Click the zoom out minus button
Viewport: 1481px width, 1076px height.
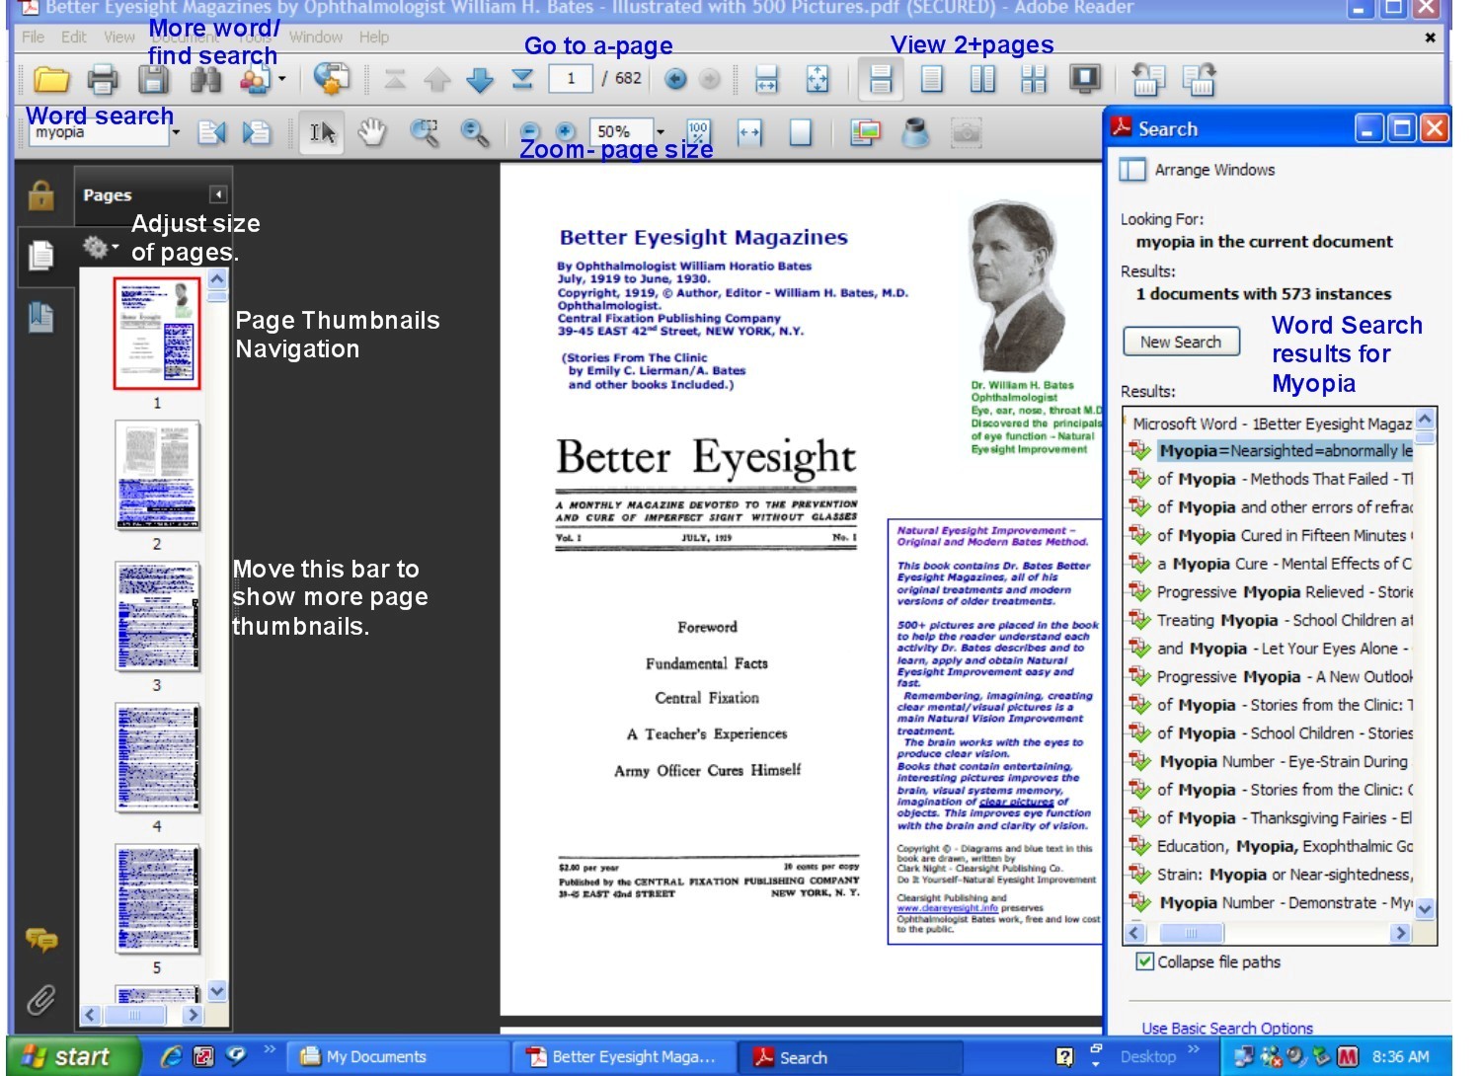[x=530, y=132]
